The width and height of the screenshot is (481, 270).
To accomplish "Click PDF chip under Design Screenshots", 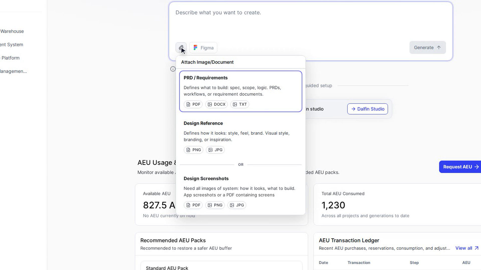I will pyautogui.click(x=193, y=205).
